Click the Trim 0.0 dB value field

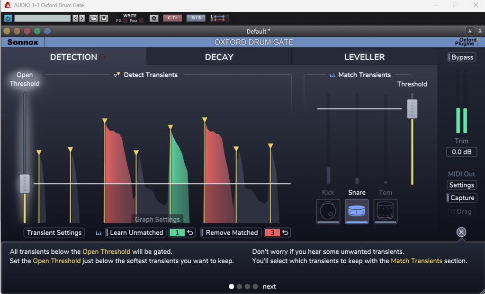(461, 152)
